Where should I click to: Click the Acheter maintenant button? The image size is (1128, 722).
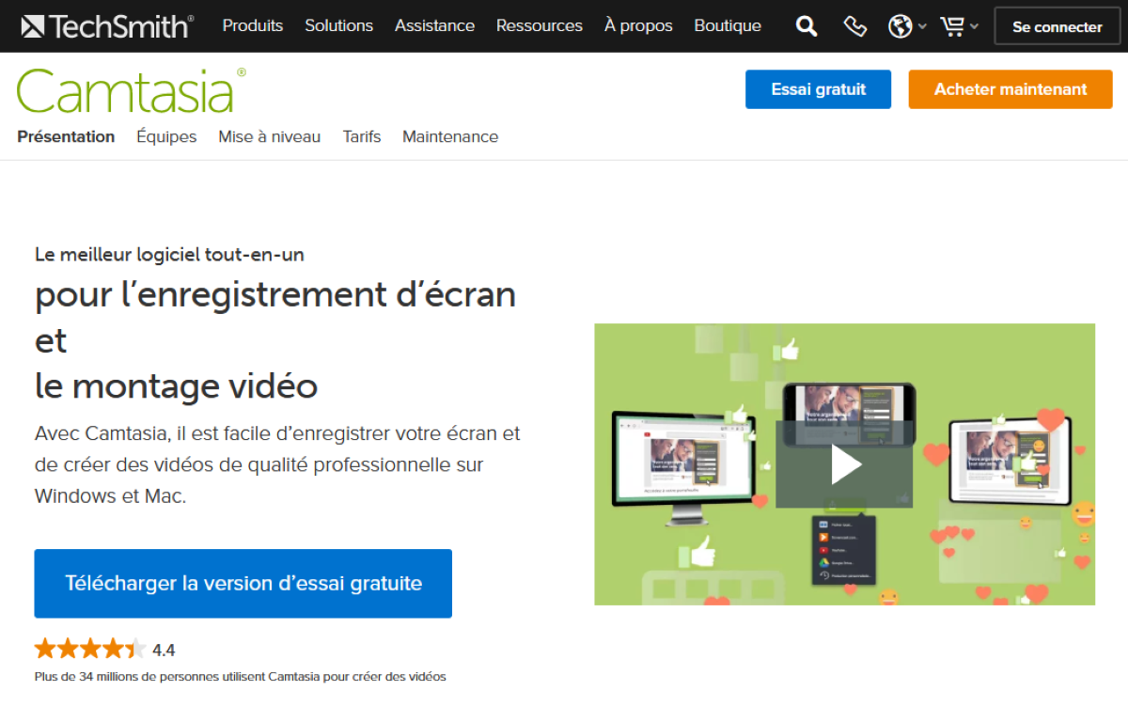(x=1010, y=89)
